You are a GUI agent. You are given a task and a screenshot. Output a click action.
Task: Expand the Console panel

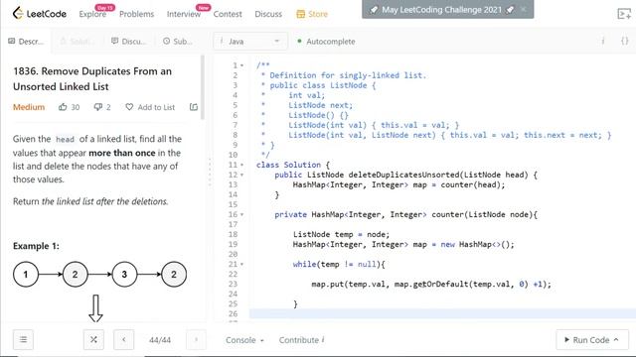click(x=244, y=340)
